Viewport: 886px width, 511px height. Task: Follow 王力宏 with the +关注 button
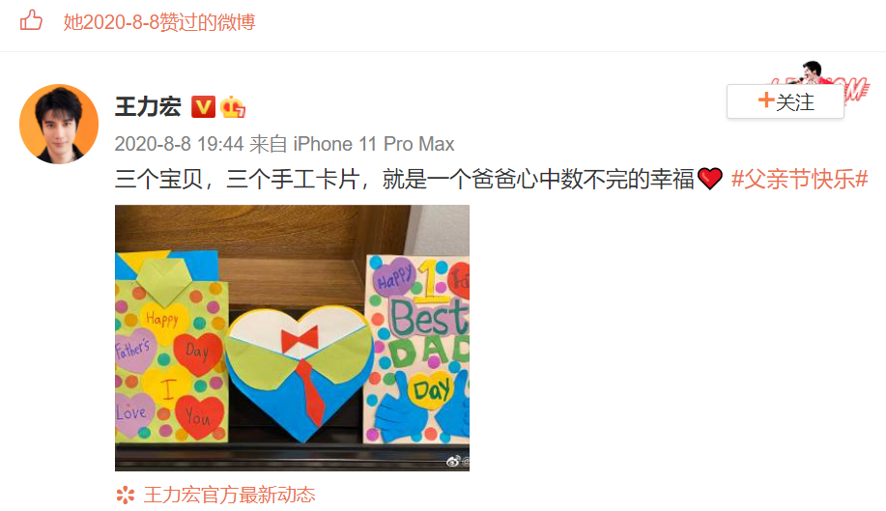coord(785,101)
